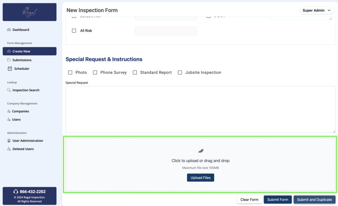Click the Submit and Duplicate button

coord(314,199)
